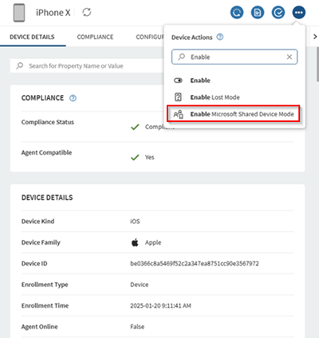Click the Apple logo in Device Family

135,242
